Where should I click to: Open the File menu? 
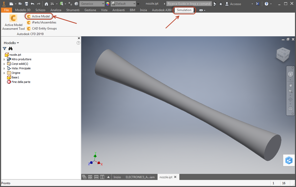point(6,10)
